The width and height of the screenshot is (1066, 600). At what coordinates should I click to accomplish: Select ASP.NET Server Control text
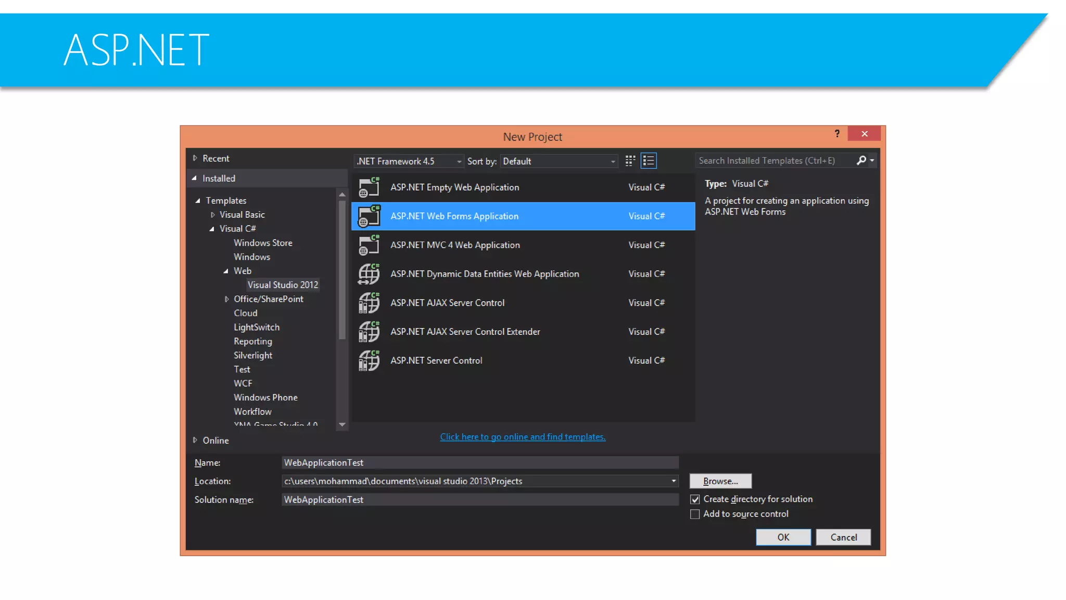pyautogui.click(x=436, y=360)
